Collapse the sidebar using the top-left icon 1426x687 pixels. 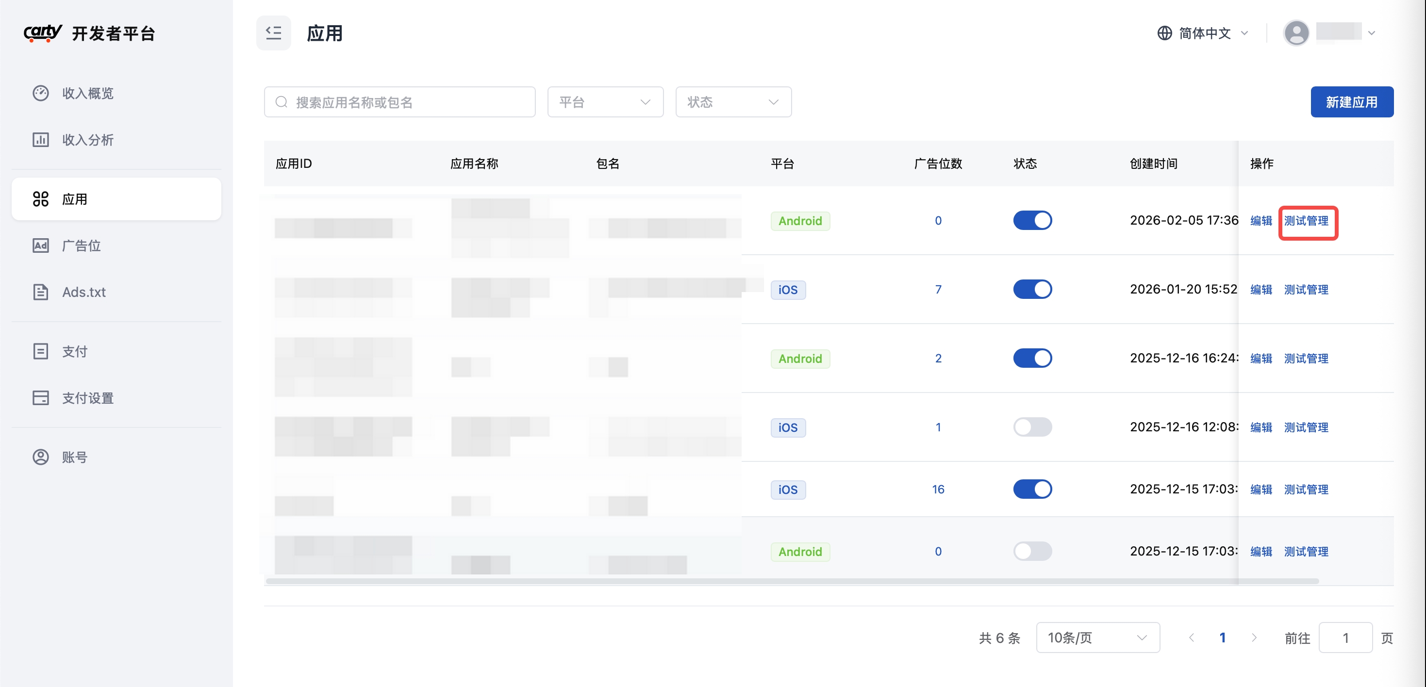pos(273,33)
